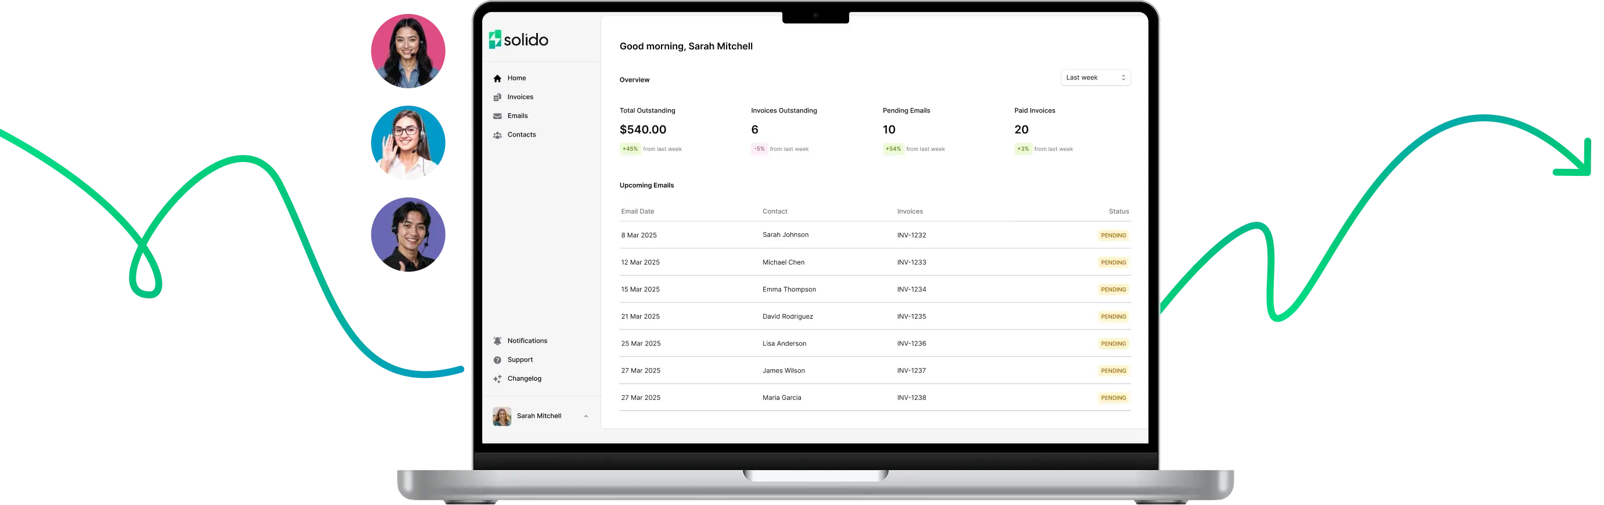Select the 25 Mar 2025 date cell

coord(640,344)
